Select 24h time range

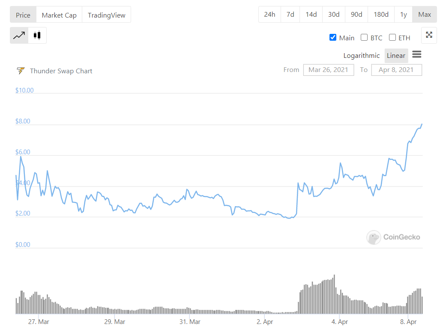(269, 15)
